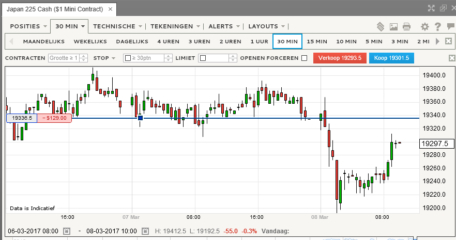Image resolution: width=456 pixels, height=240 pixels.
Task: Expand the Tekeningen menu
Action: tap(175, 26)
